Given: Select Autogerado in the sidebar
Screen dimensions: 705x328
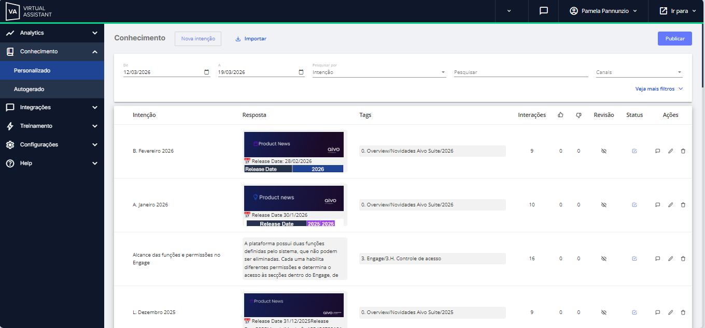Looking at the screenshot, I should point(29,89).
